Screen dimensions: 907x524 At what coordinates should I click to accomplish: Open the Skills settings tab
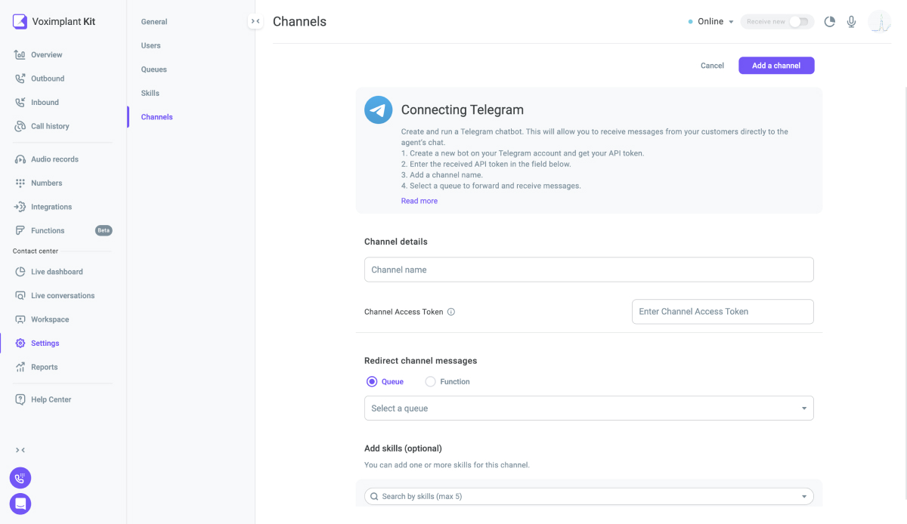(150, 93)
